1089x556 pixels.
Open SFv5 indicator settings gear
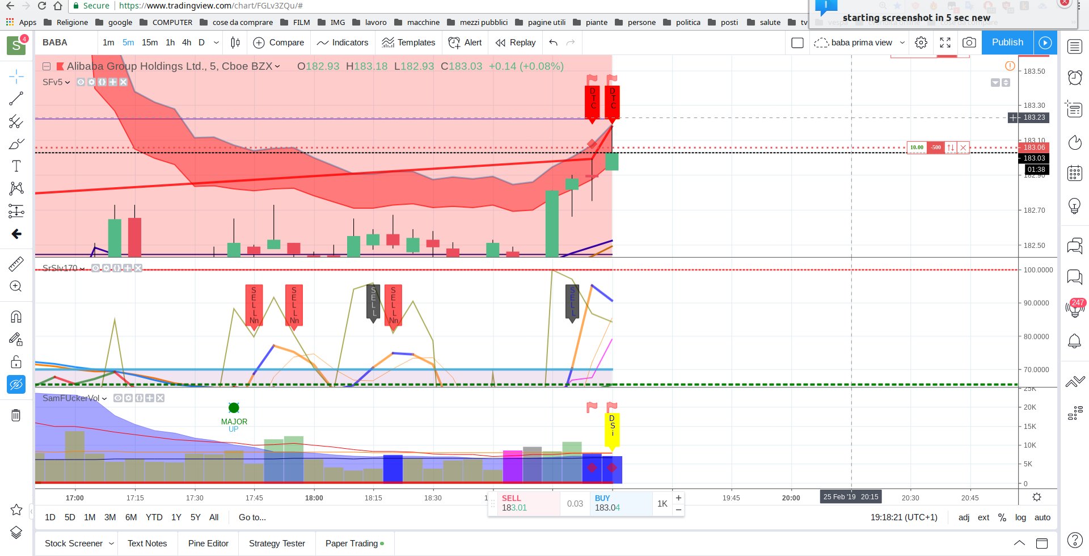pyautogui.click(x=91, y=82)
